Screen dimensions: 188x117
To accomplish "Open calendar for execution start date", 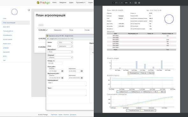I will tap(62, 78).
